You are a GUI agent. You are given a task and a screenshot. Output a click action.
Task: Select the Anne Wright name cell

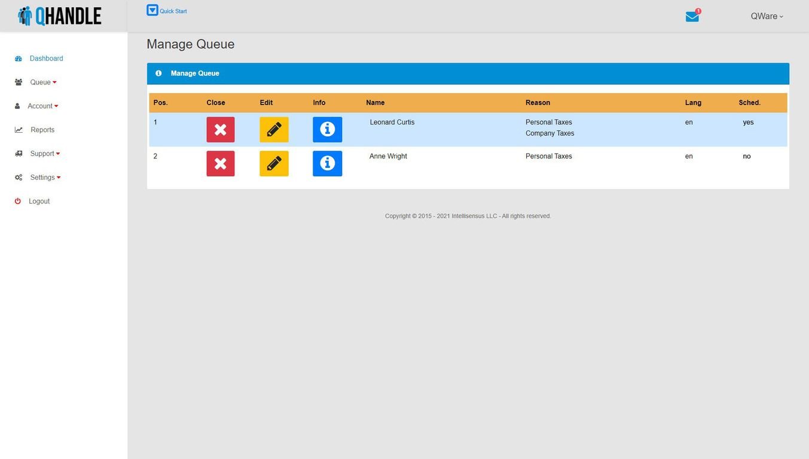[388, 157]
